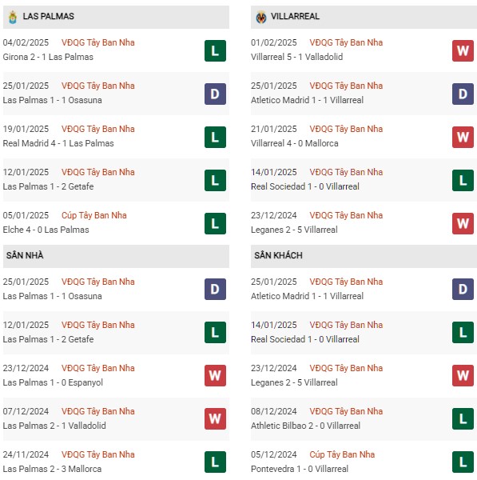Open the Real Madrid 4-1 Las Palmas match
The image size is (477, 480).
(x=58, y=143)
